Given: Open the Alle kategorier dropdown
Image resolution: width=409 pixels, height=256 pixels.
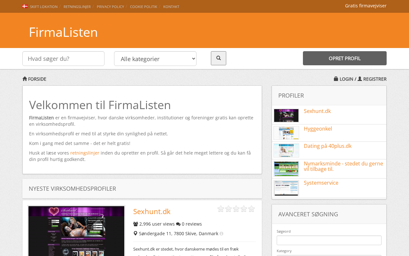Looking at the screenshot, I should (155, 59).
